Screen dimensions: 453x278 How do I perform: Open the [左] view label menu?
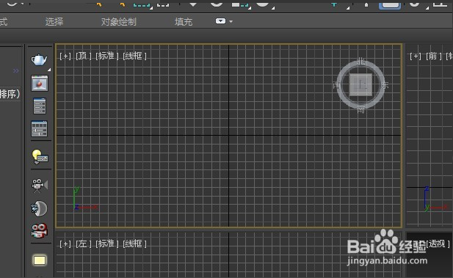[83, 244]
